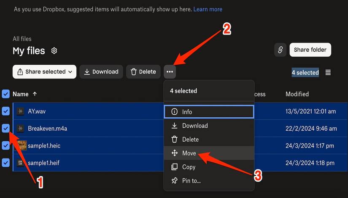This screenshot has height=198, width=348.
Task: Click the sample1.heif image file icon
Action: tap(20, 163)
